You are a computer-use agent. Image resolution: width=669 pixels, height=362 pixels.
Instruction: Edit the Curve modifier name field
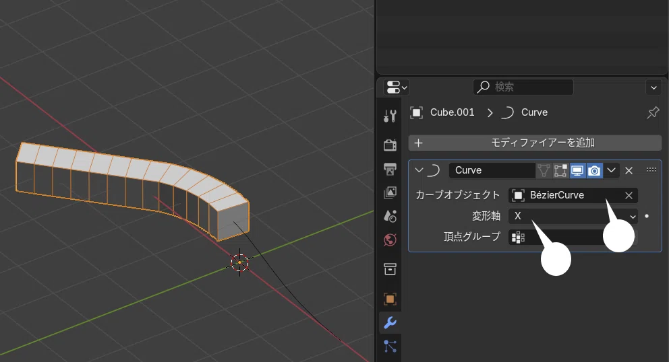[492, 170]
